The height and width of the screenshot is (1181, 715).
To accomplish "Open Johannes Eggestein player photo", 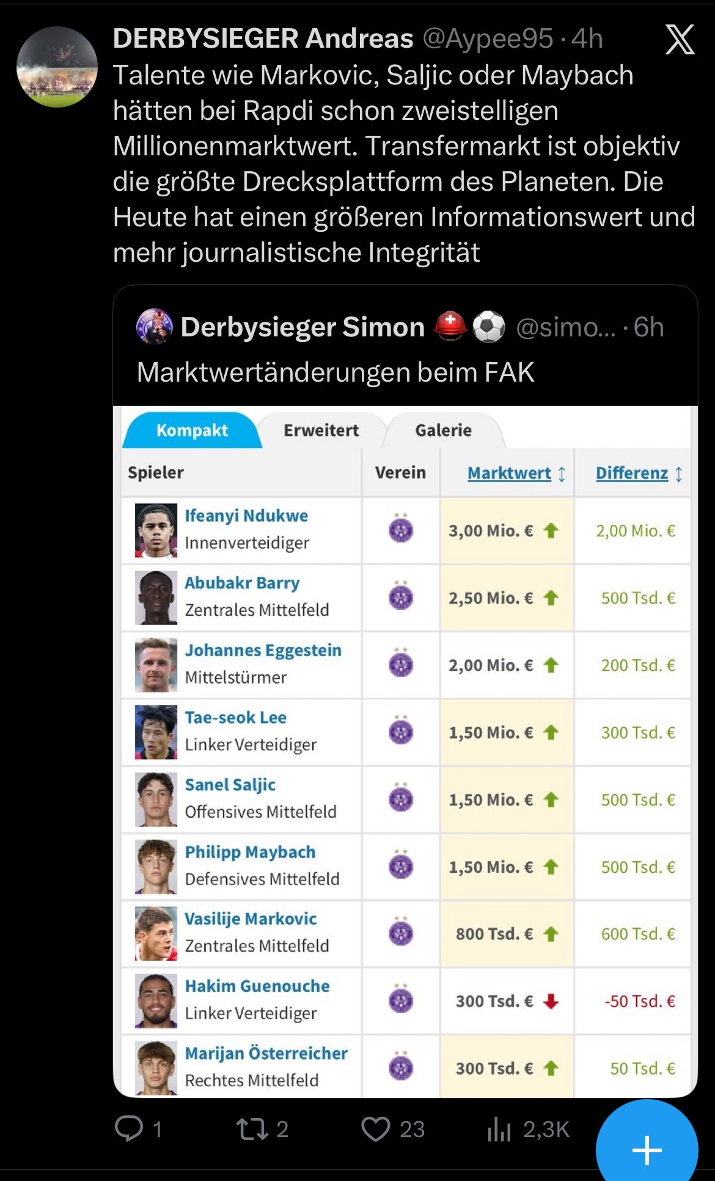I will [156, 665].
